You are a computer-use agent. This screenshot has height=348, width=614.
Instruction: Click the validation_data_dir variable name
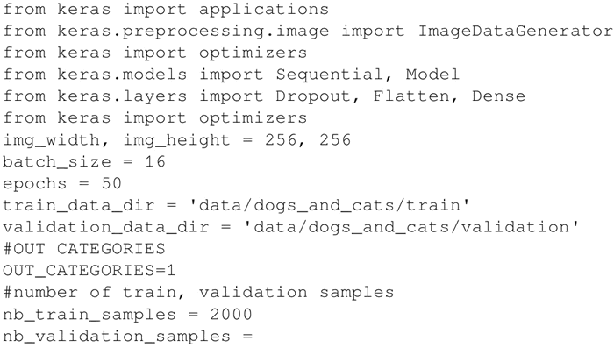[106, 227]
